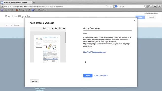Open new tab with plus button
162x91 pixels.
tap(34, 2)
